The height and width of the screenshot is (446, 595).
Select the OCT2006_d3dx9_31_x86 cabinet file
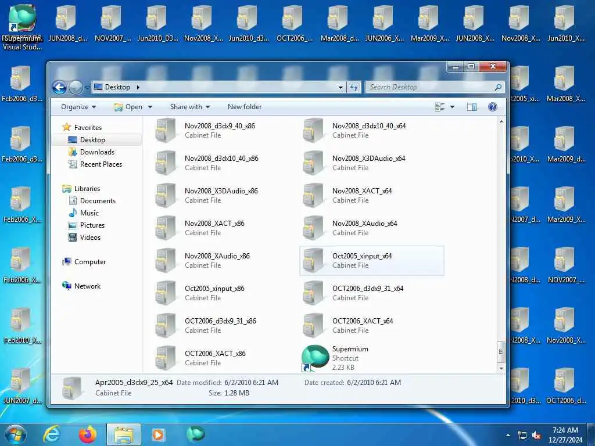pos(224,326)
